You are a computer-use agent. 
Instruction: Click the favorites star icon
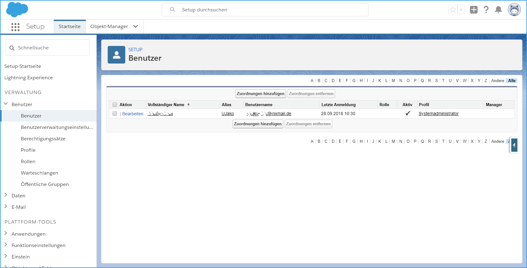(453, 10)
